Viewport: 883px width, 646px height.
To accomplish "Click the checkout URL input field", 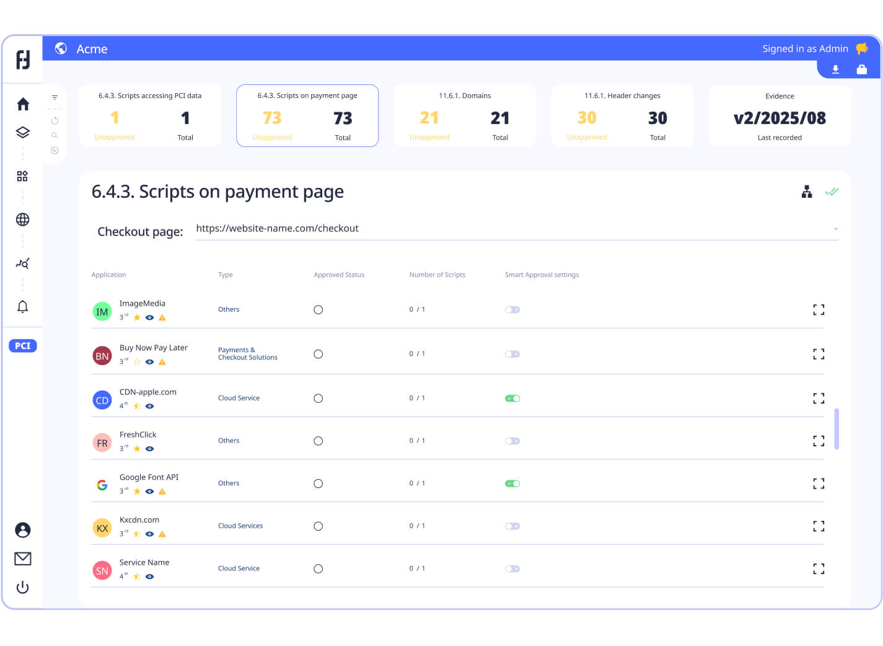I will [x=517, y=229].
